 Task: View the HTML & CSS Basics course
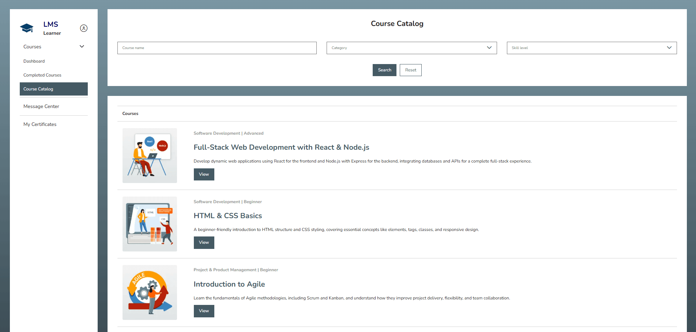[204, 242]
